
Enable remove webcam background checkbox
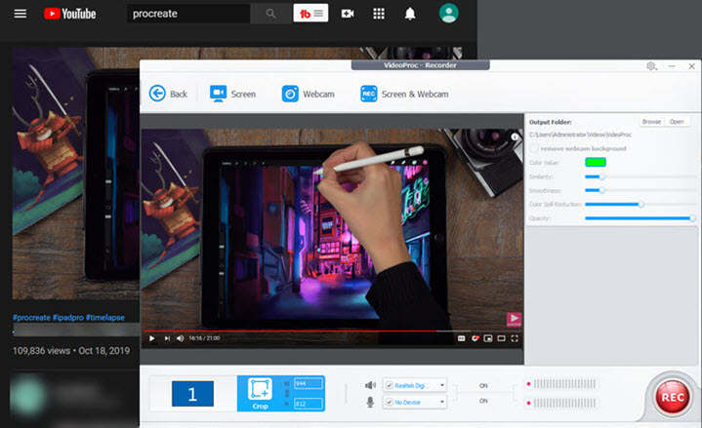(x=534, y=148)
